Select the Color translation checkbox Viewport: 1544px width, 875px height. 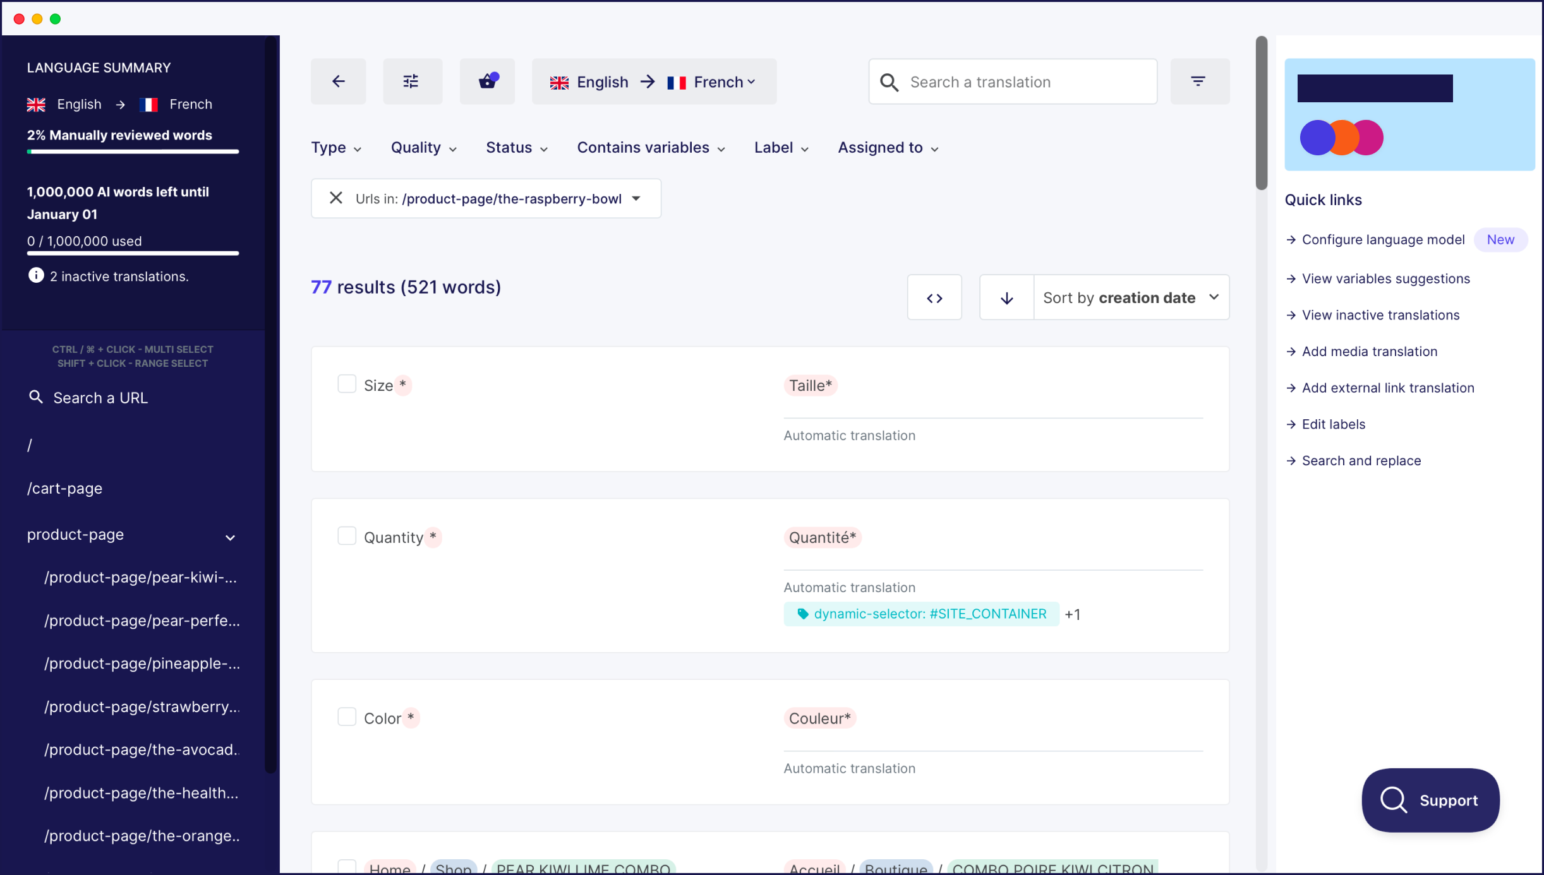pyautogui.click(x=347, y=716)
